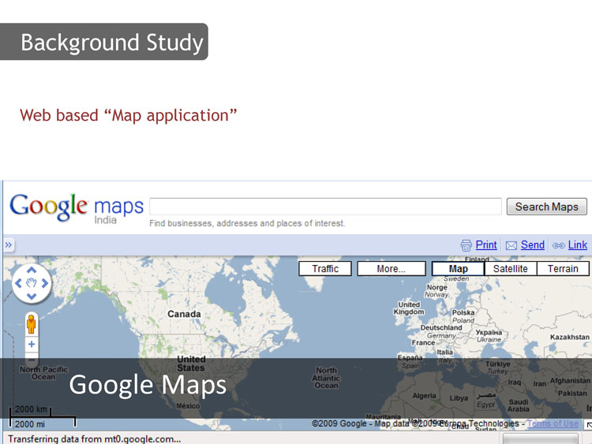
Task: Select the Map view tab
Action: [458, 269]
